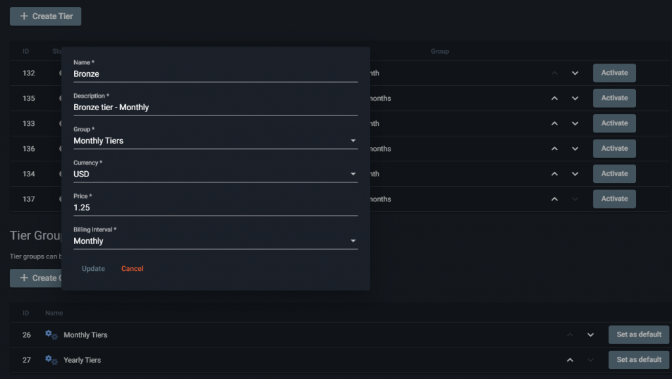
Task: Cancel the tier edit dialog
Action: pyautogui.click(x=133, y=268)
